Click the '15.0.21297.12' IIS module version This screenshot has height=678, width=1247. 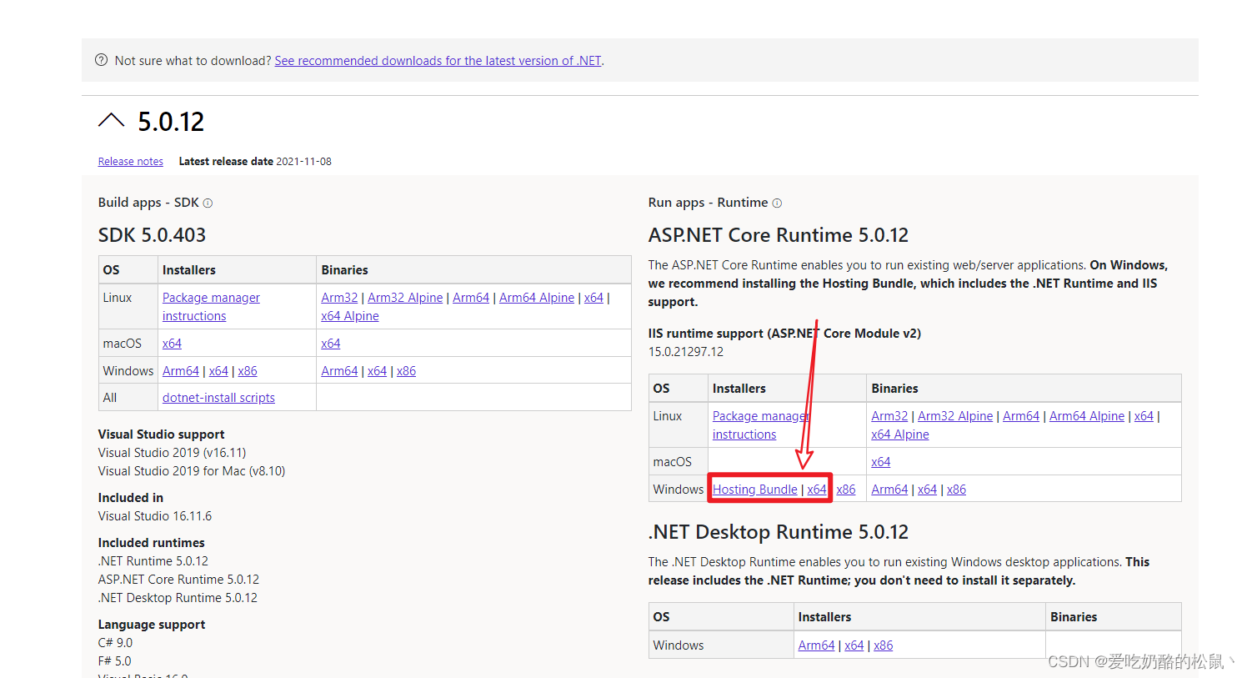(x=686, y=352)
